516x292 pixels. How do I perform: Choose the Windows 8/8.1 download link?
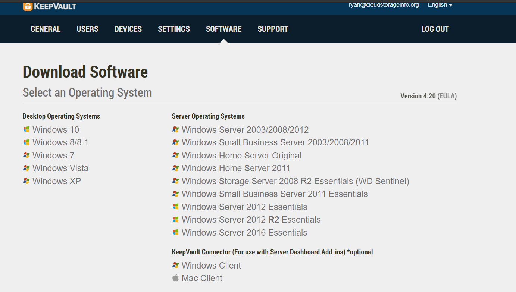coord(60,142)
